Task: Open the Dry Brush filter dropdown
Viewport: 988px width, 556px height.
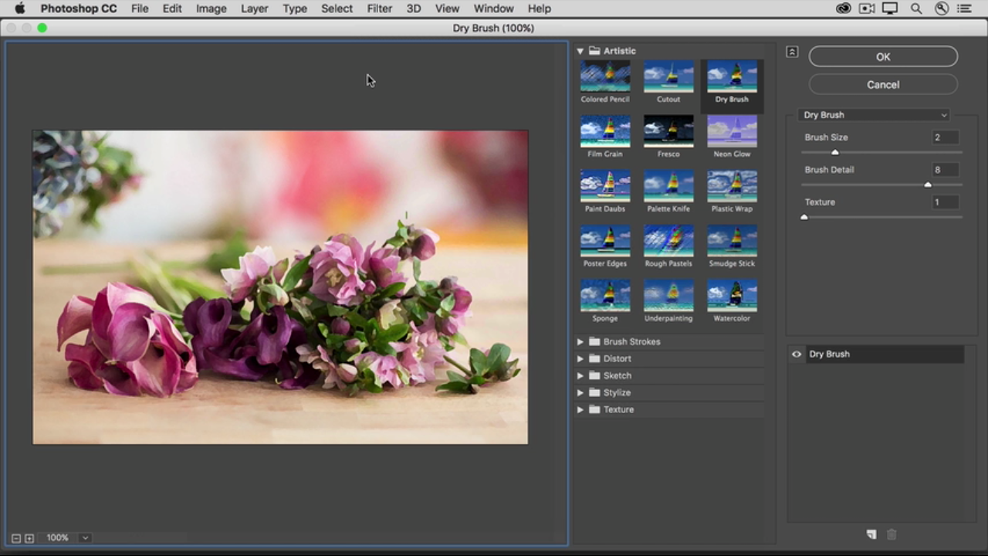Action: (875, 115)
